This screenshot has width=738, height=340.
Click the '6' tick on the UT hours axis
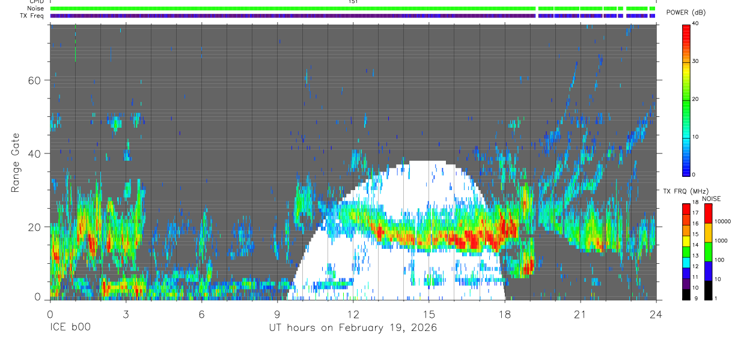click(x=201, y=313)
